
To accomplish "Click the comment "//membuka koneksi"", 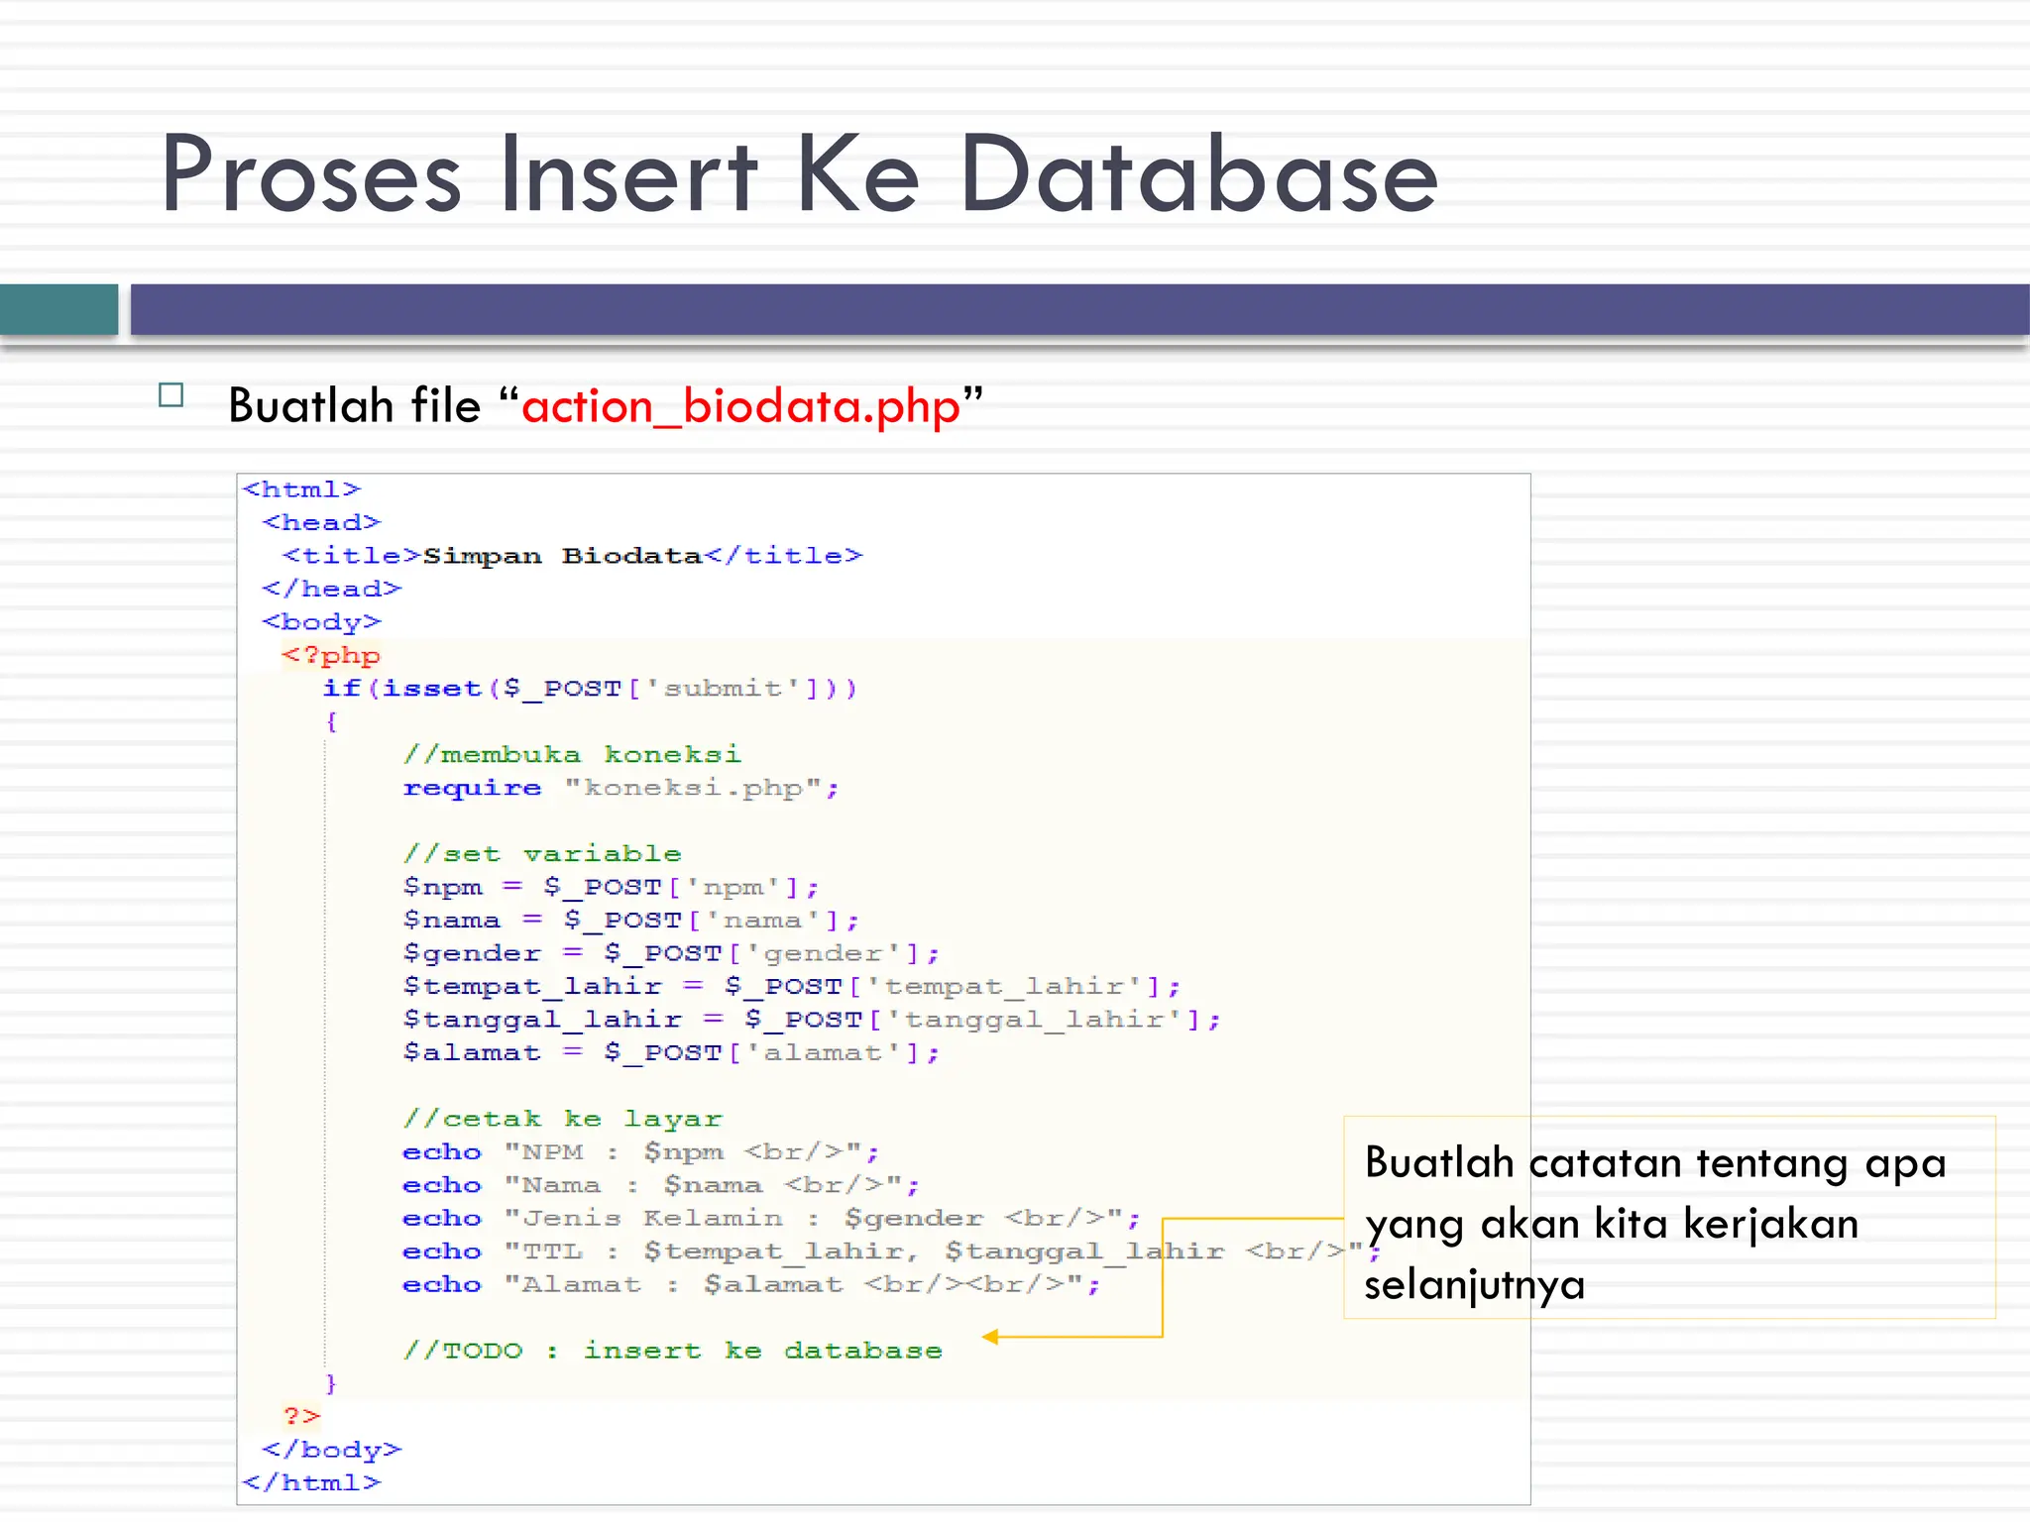I will point(572,755).
